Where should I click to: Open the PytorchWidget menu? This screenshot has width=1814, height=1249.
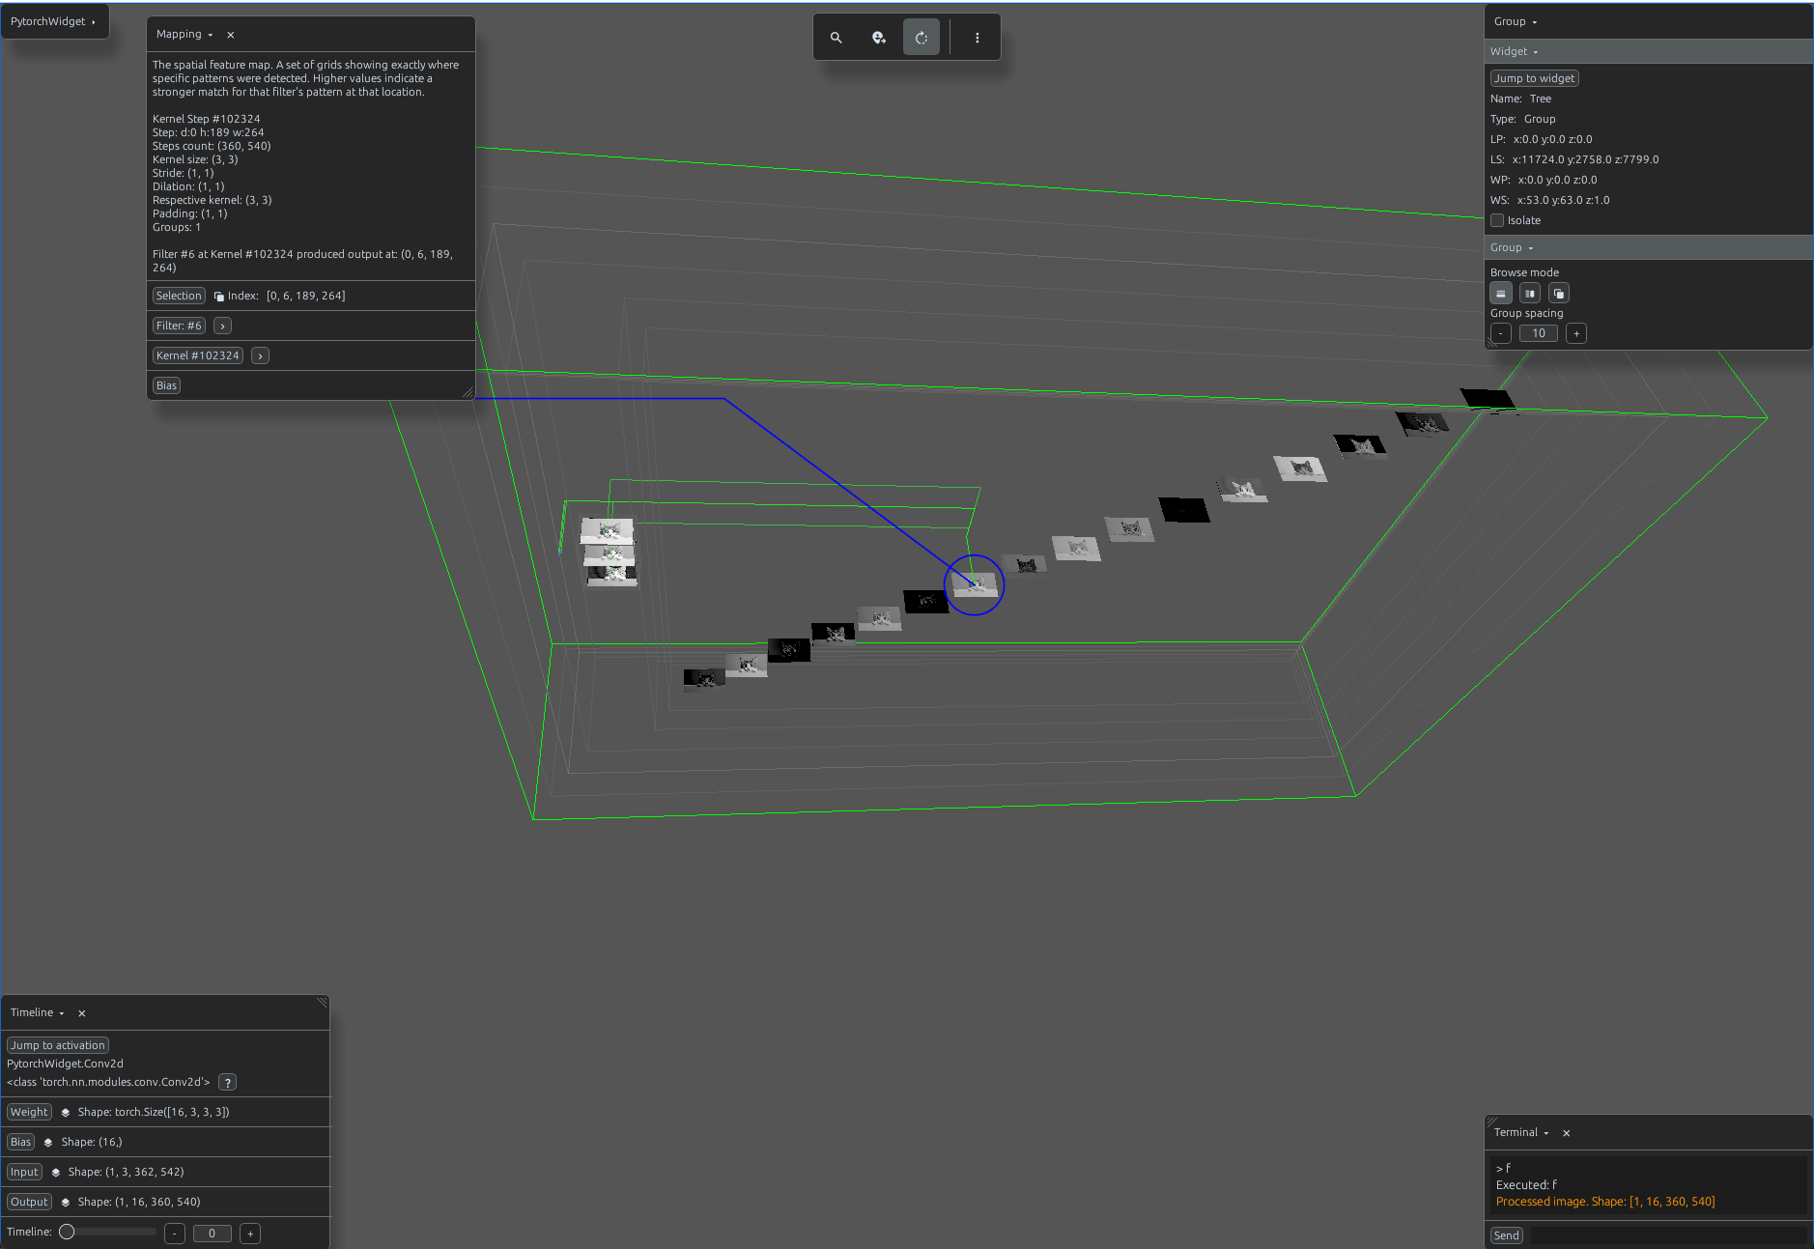[x=54, y=21]
